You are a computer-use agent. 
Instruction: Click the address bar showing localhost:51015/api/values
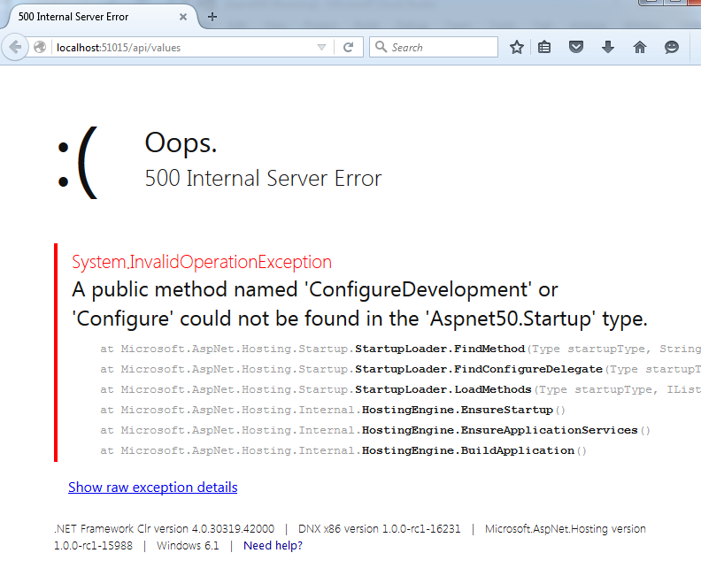click(x=177, y=48)
